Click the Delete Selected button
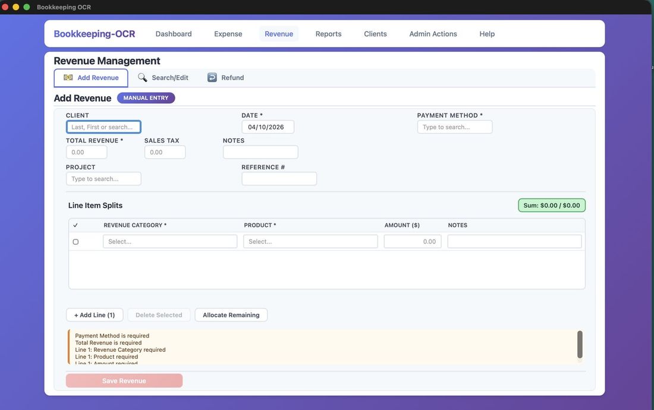Viewport: 654px width, 410px height. tap(159, 314)
